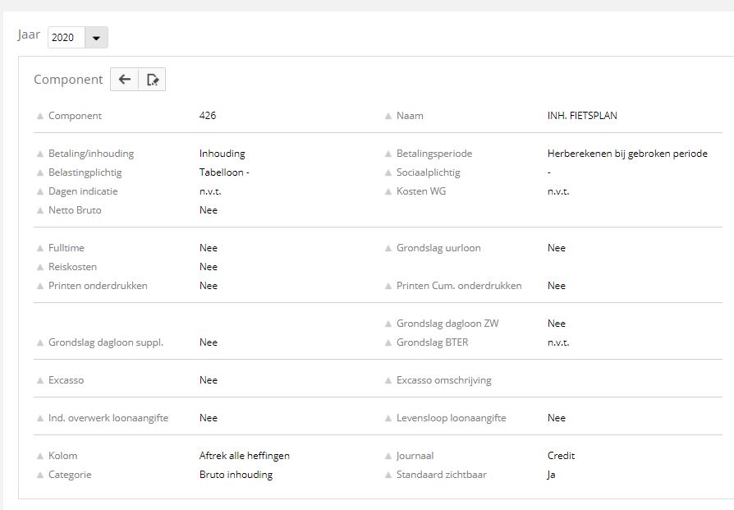Click the triangle icon next to Grondslag uurloon
734x510 pixels.
(x=388, y=248)
